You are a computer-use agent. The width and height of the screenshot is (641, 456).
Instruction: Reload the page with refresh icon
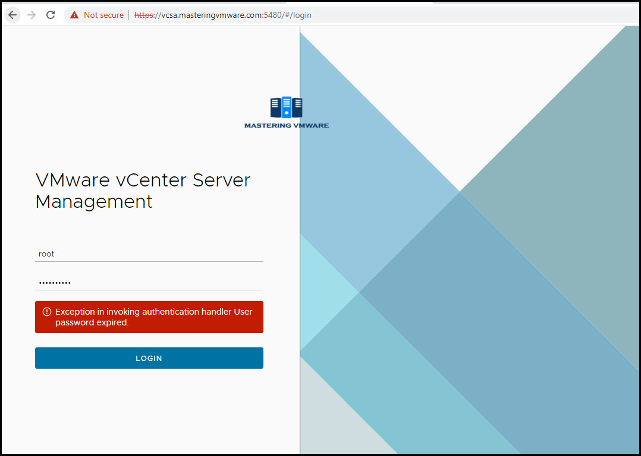click(51, 15)
